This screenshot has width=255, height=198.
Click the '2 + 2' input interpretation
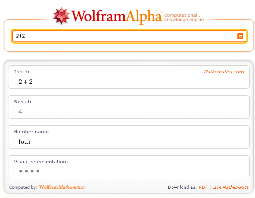(x=26, y=82)
